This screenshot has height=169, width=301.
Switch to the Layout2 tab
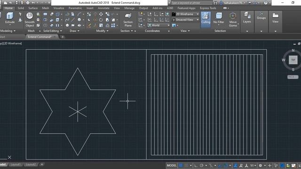(31, 164)
